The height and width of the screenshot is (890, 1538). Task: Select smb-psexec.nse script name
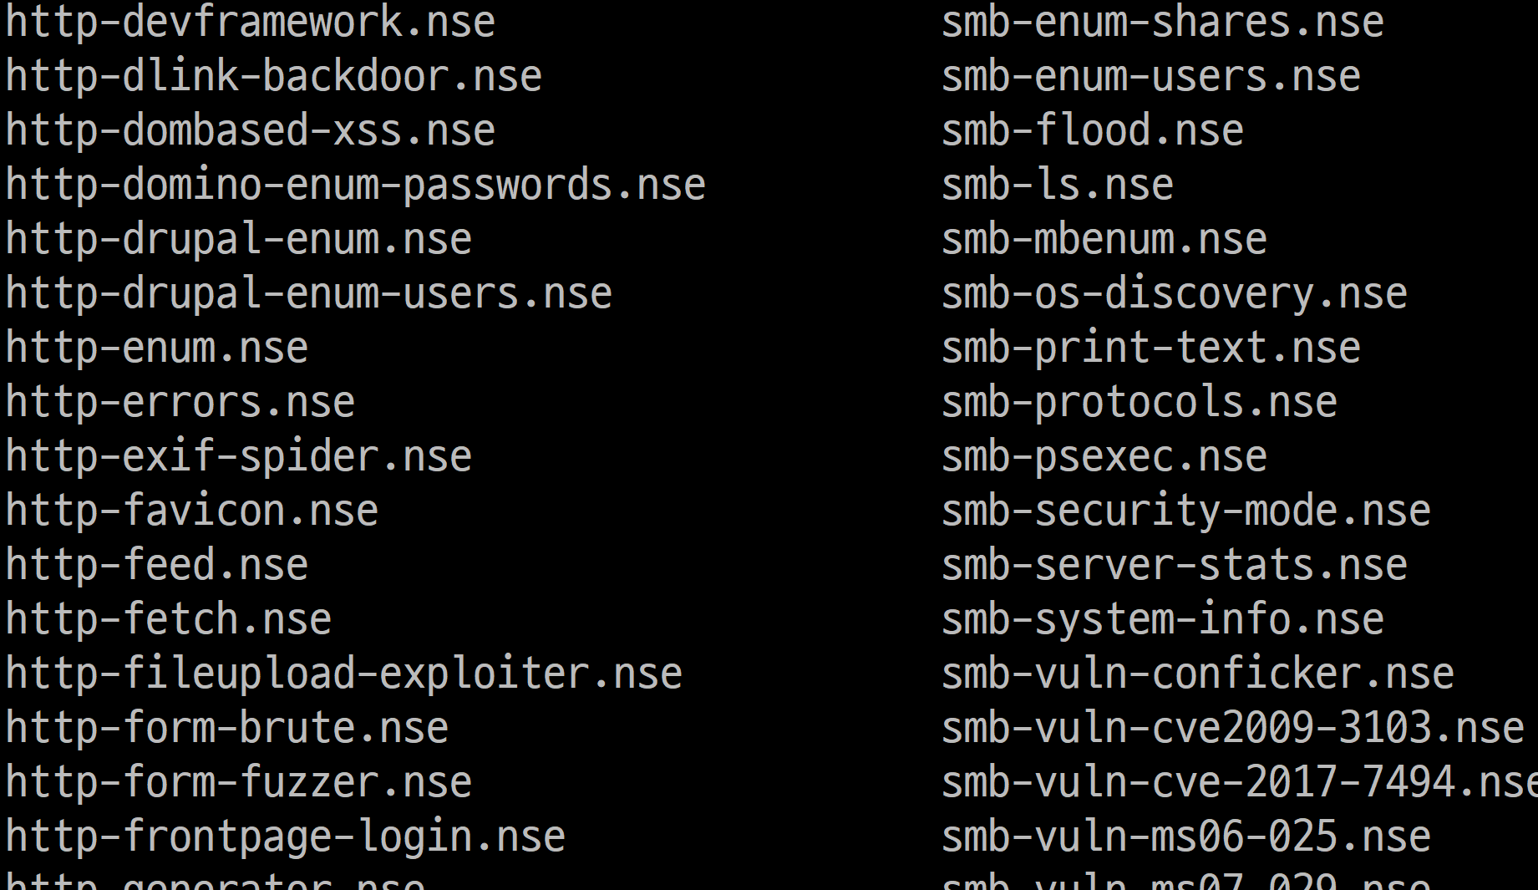tap(1104, 456)
